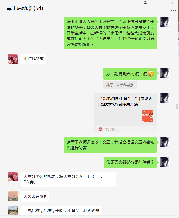The height and width of the screenshot is (218, 179).
Task: Select the message 灭火器有4种
Action: [35, 196]
